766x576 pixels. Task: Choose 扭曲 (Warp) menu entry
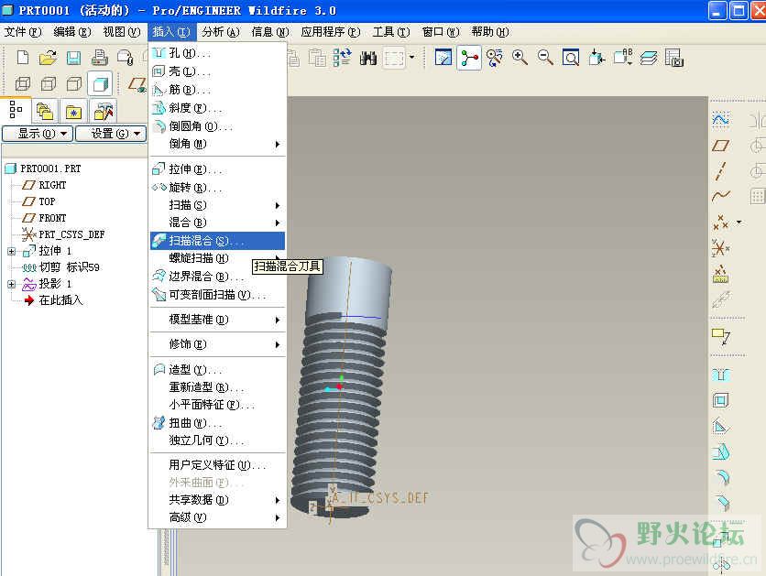point(217,423)
